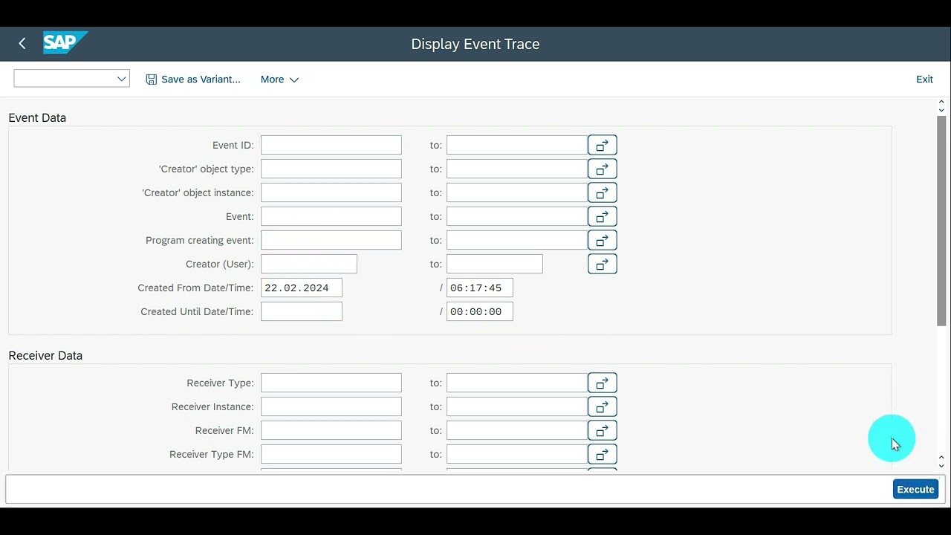Click Program creating event to field

pos(517,240)
